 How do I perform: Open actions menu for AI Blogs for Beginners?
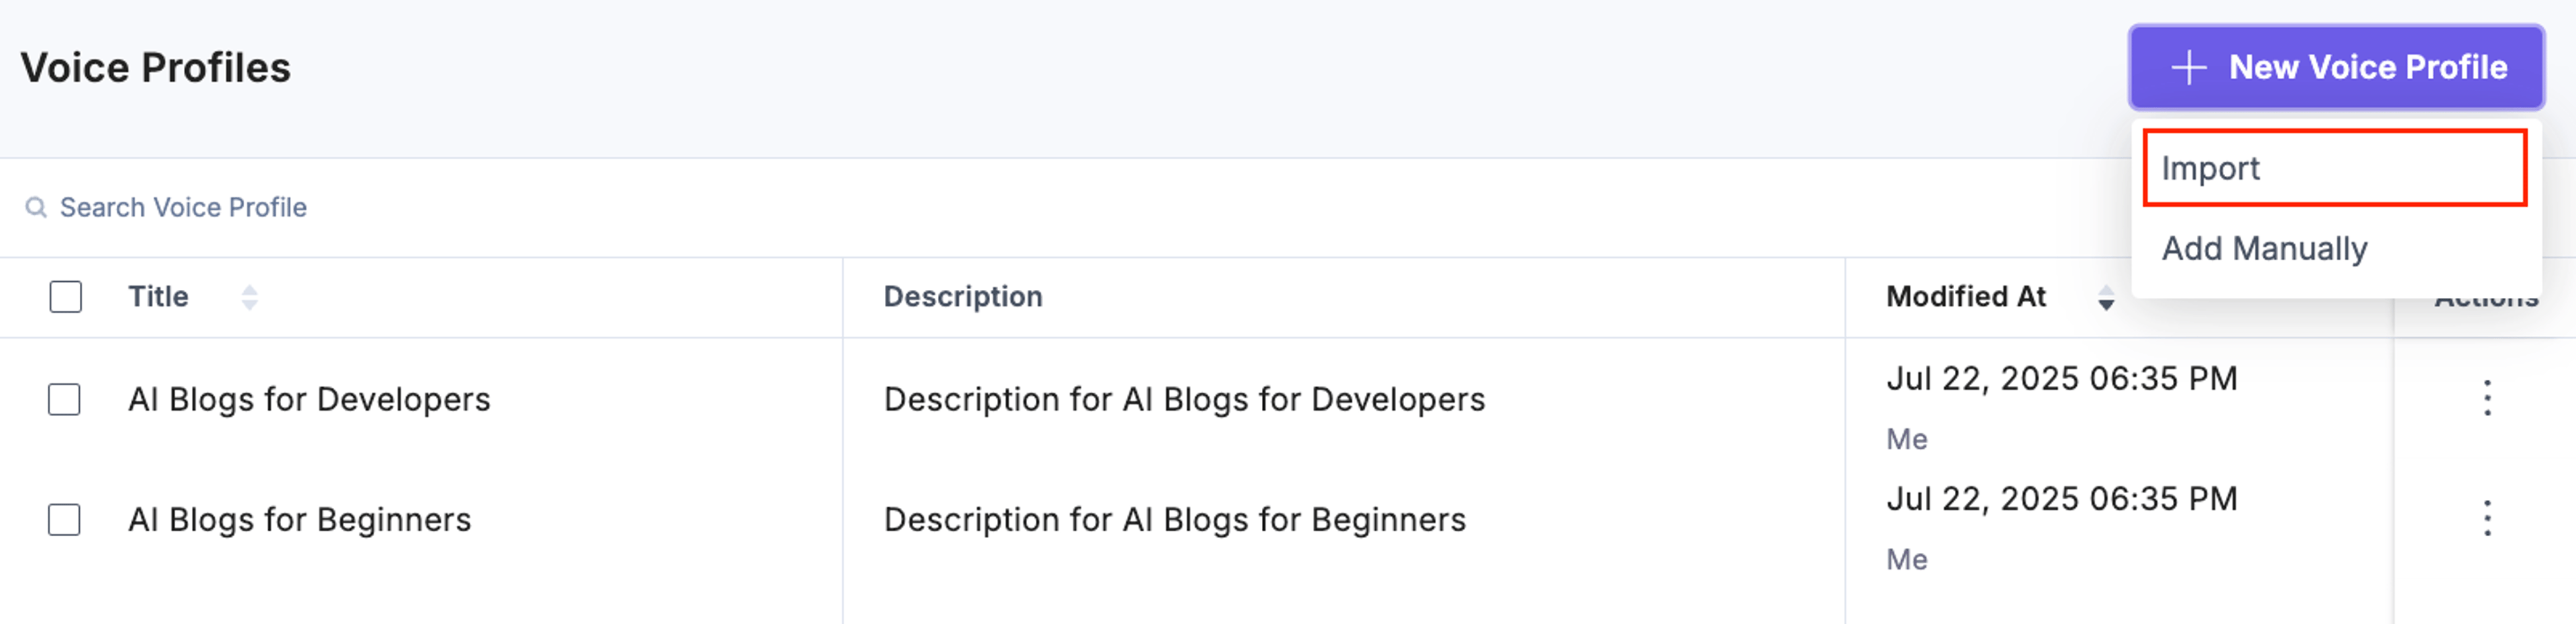click(x=2487, y=518)
